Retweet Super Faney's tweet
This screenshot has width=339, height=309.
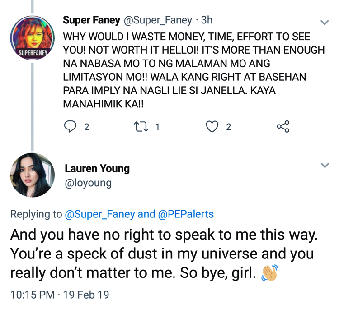(141, 127)
